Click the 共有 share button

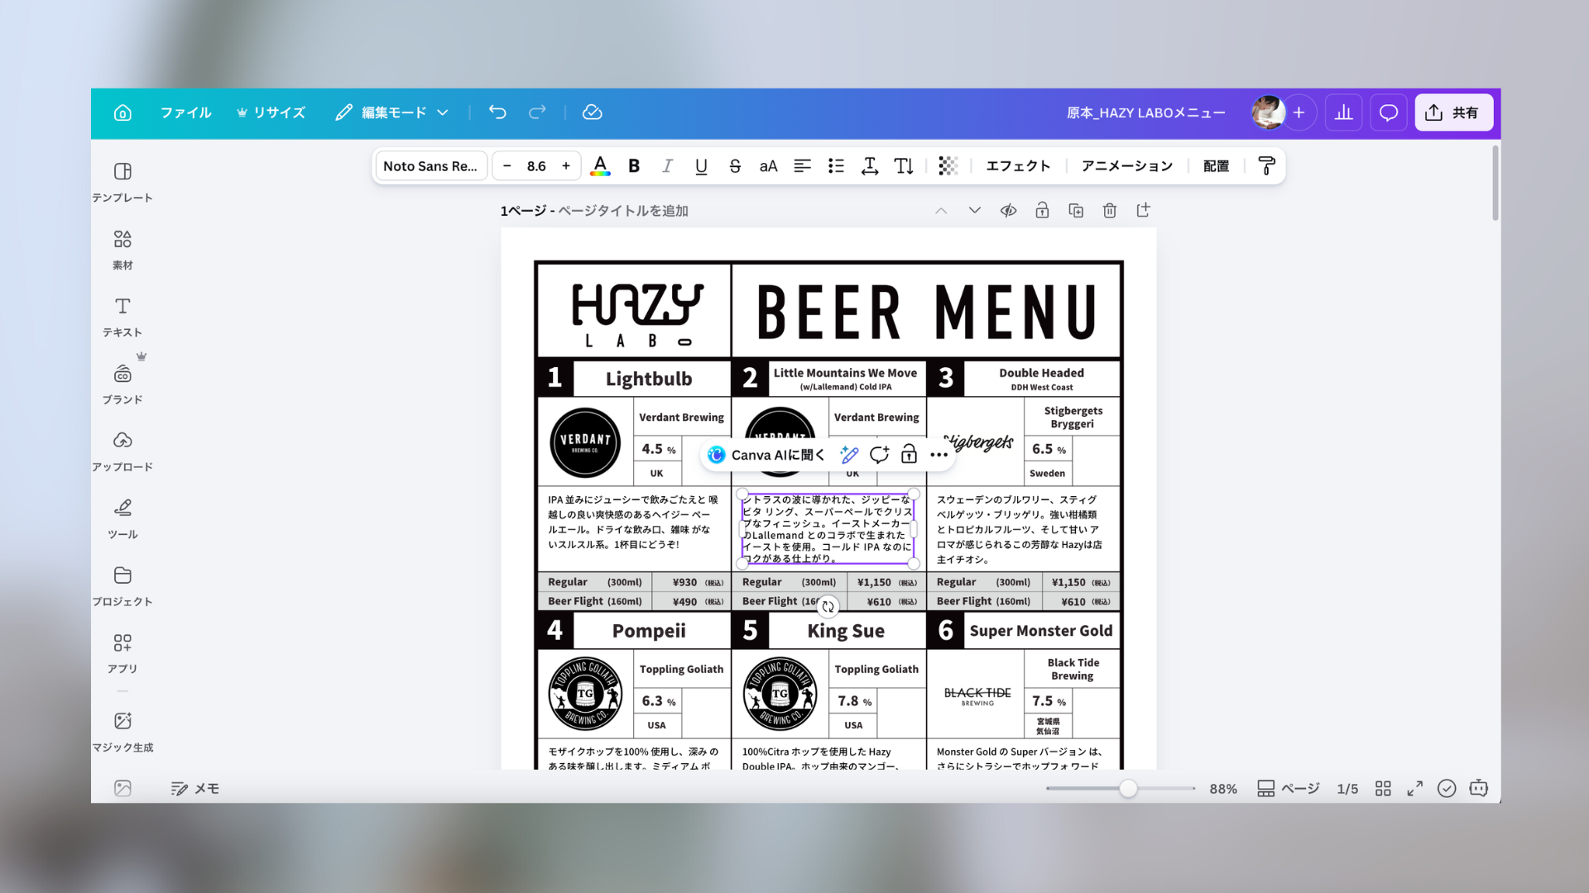coord(1453,112)
